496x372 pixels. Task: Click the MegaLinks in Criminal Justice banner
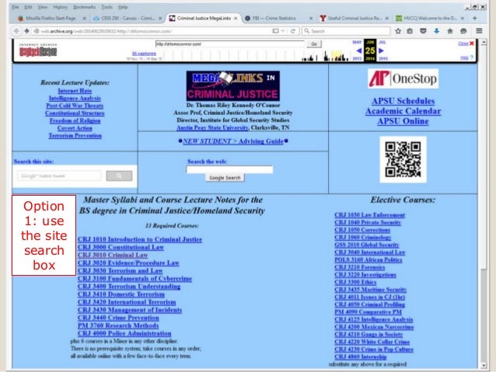232,86
